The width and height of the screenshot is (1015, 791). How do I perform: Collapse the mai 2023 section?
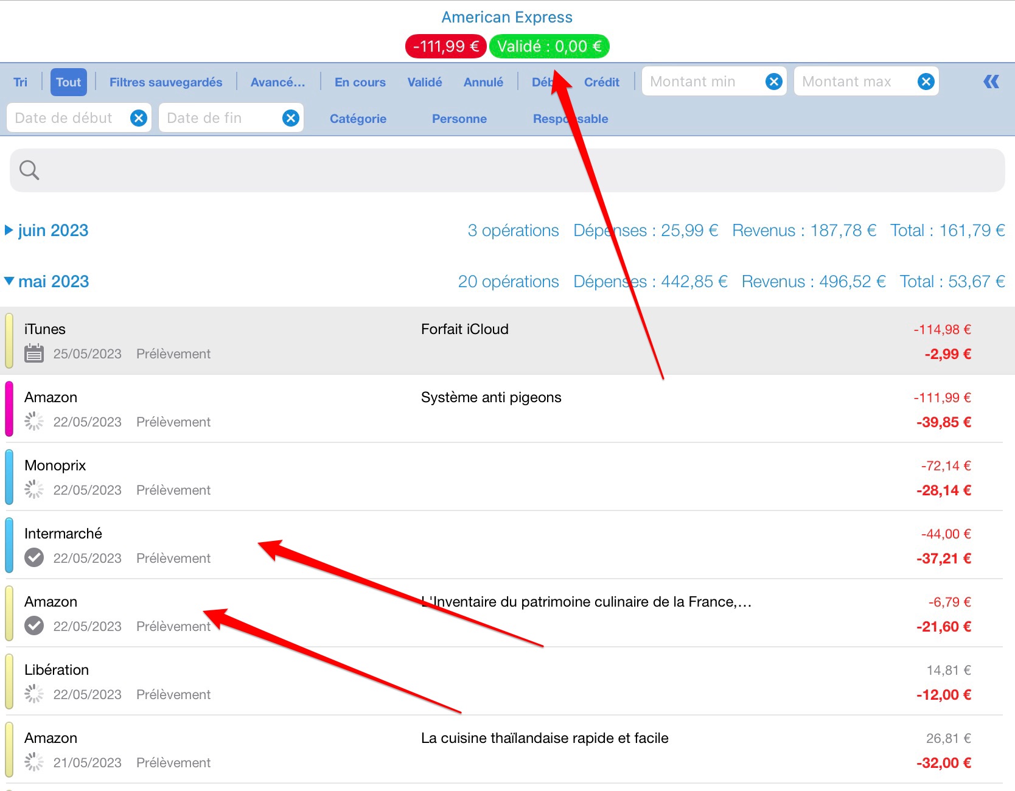click(9, 282)
